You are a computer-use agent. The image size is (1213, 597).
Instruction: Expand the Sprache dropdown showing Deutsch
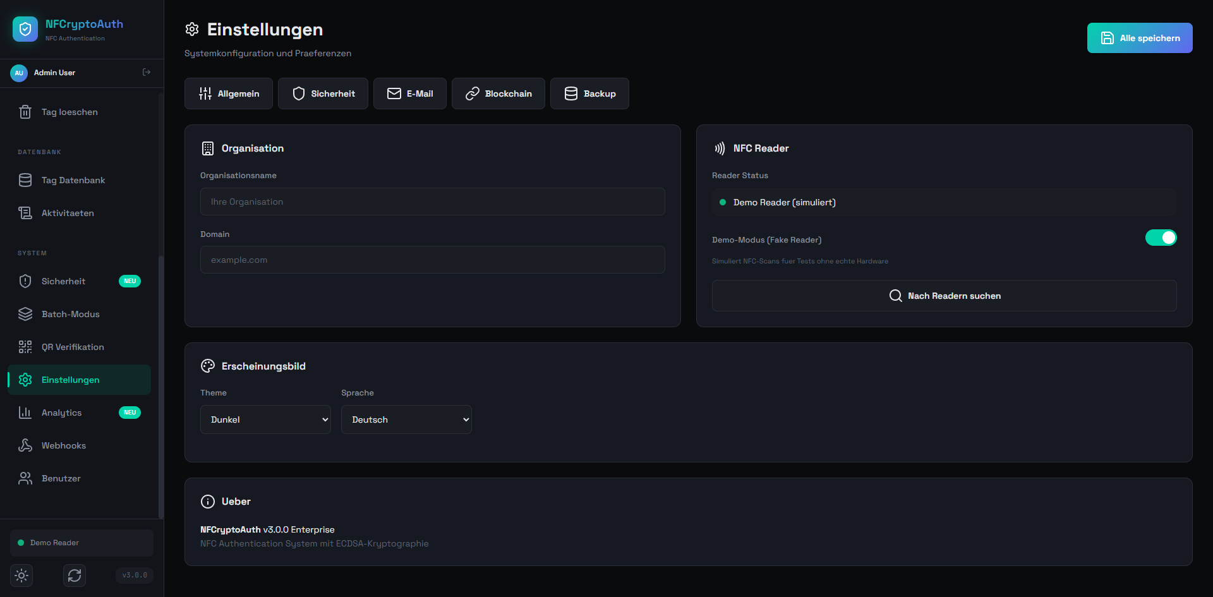click(406, 419)
